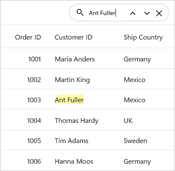Click Germany cell in row 1006
Image resolution: width=175 pixels, height=171 pixels.
coord(137,162)
